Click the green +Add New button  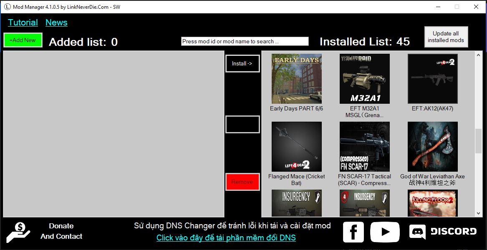[23, 40]
